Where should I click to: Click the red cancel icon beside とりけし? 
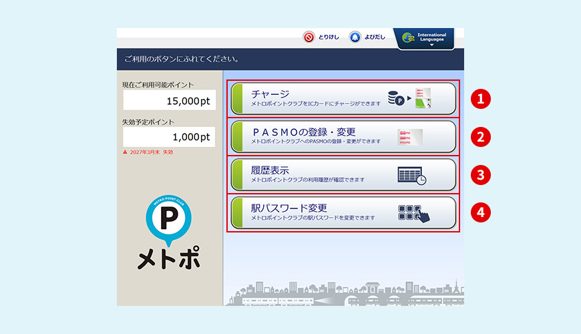pos(309,37)
